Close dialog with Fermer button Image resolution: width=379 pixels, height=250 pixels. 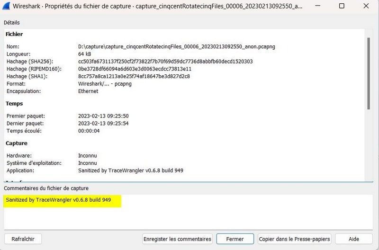(x=235, y=239)
